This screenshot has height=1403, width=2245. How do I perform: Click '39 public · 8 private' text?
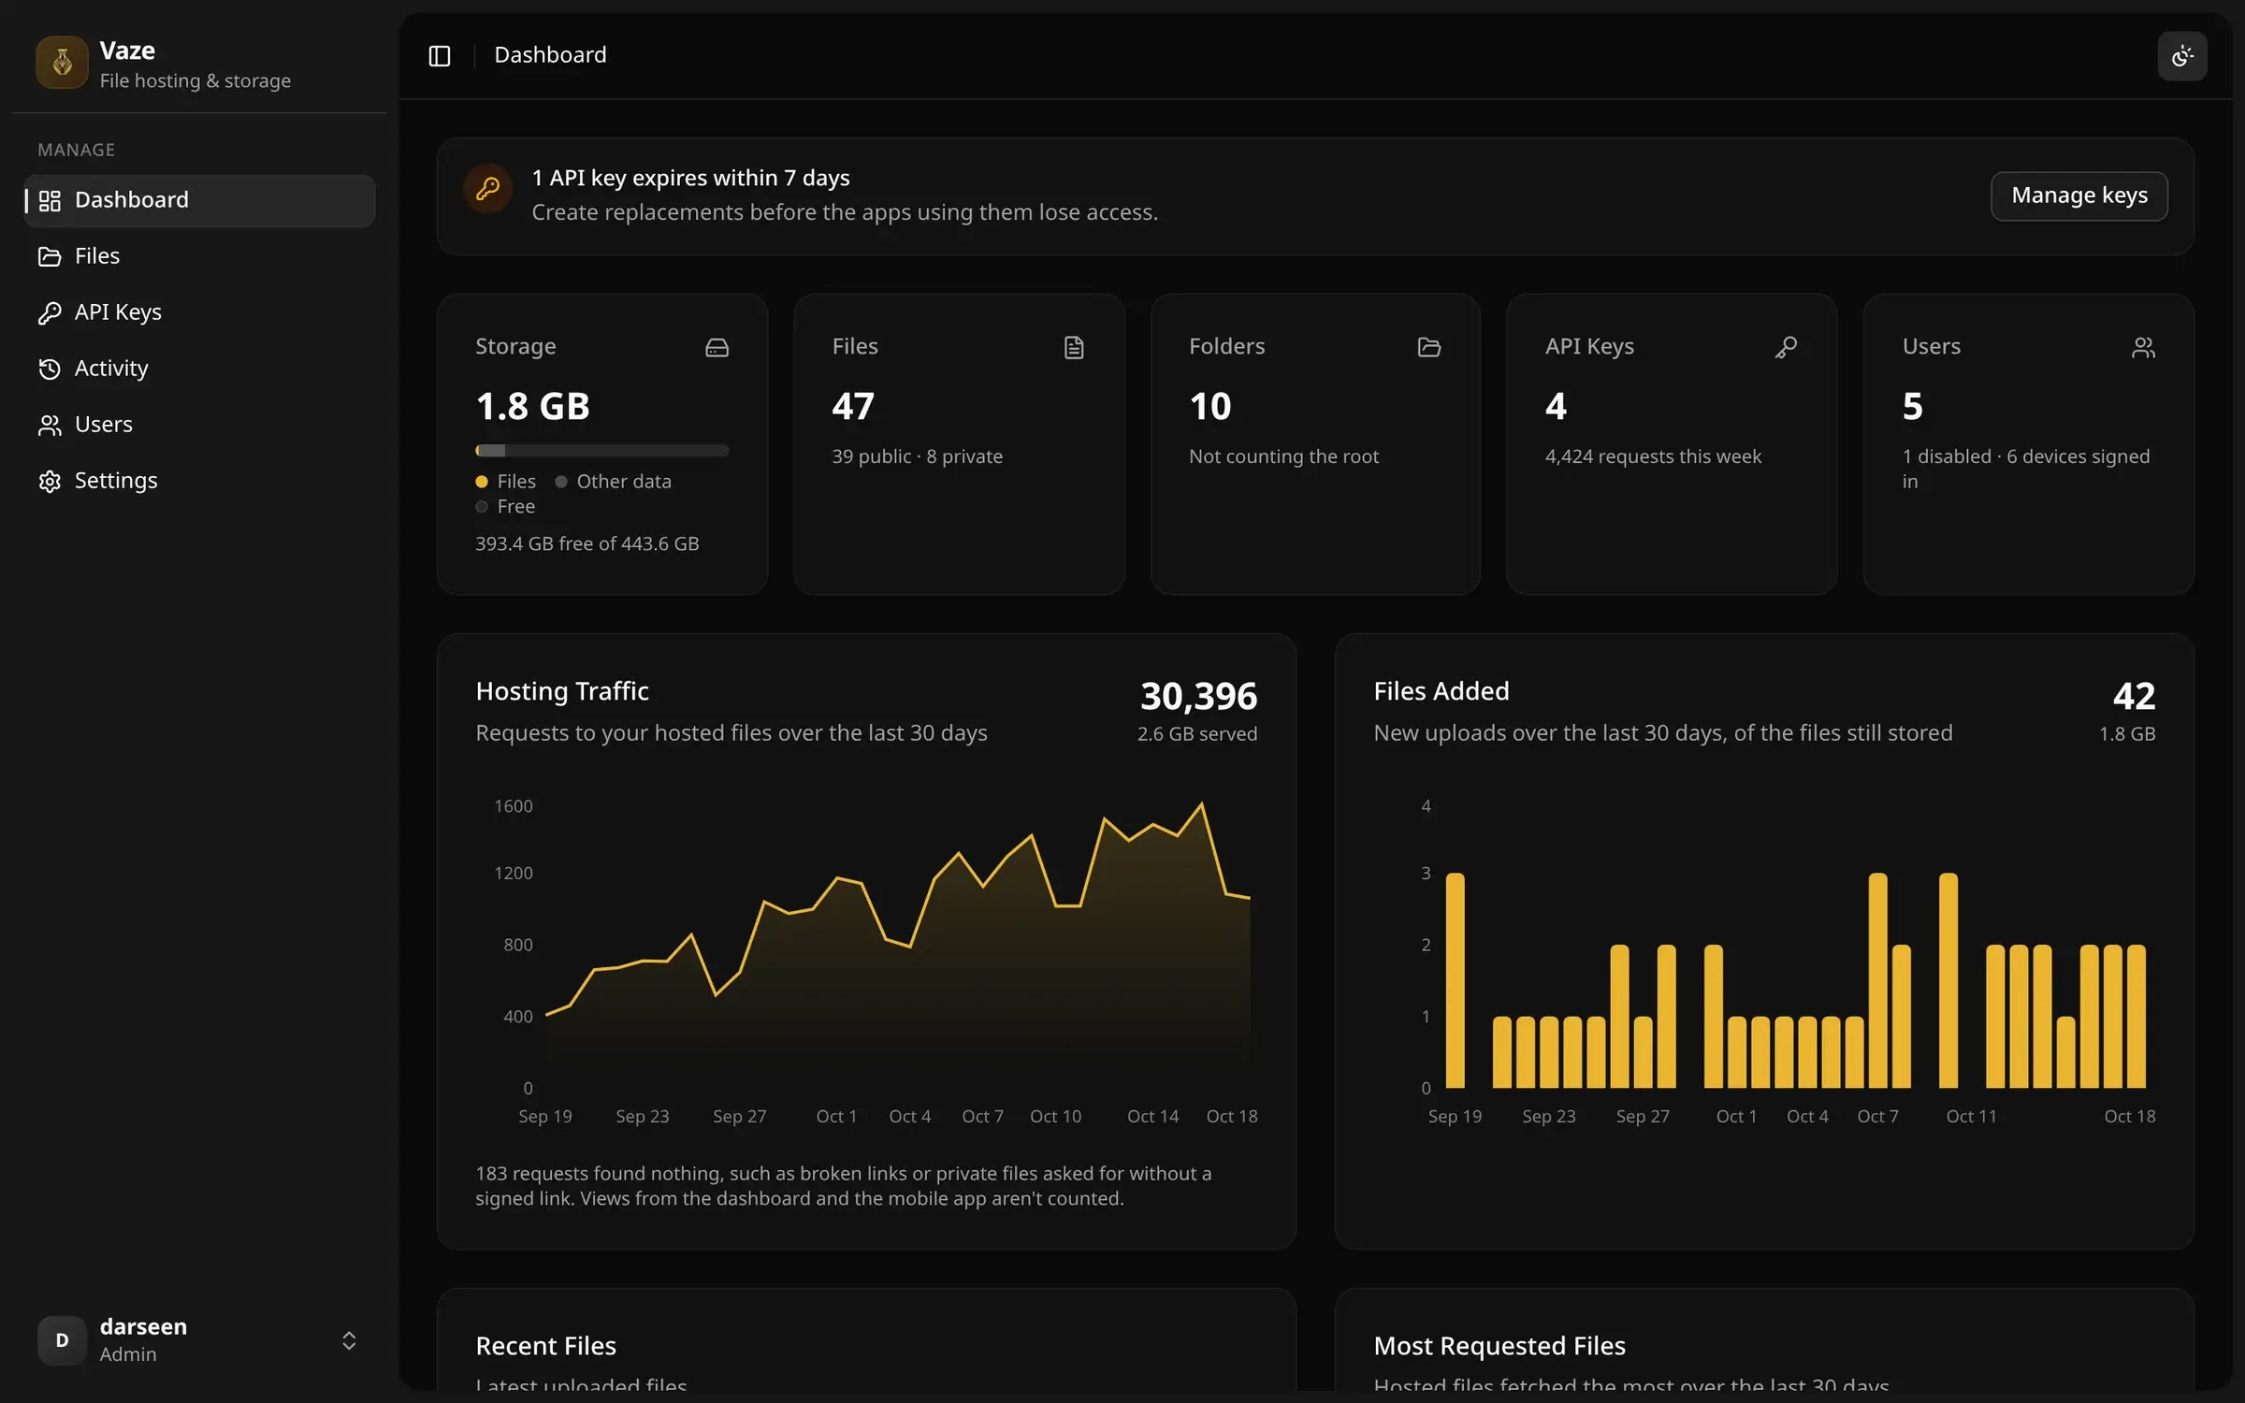point(917,456)
